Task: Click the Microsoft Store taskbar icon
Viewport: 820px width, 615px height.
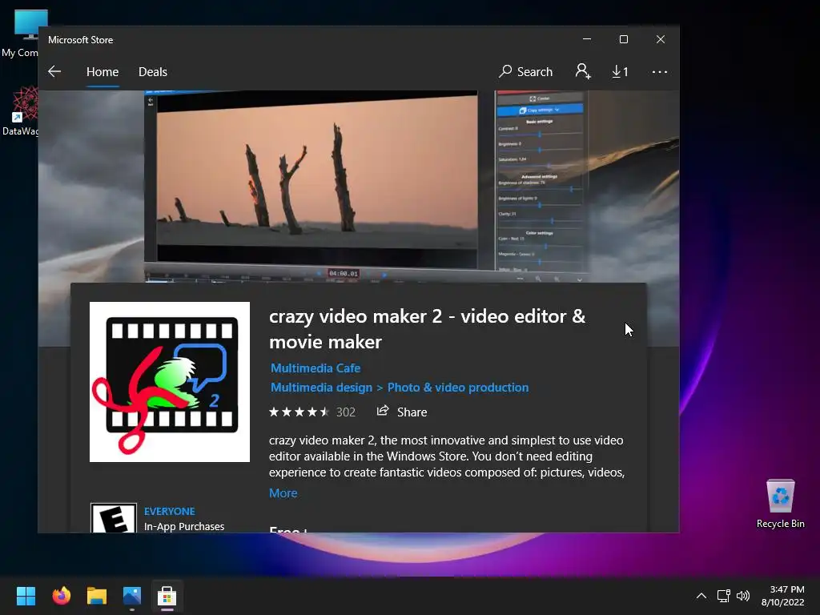Action: click(167, 596)
